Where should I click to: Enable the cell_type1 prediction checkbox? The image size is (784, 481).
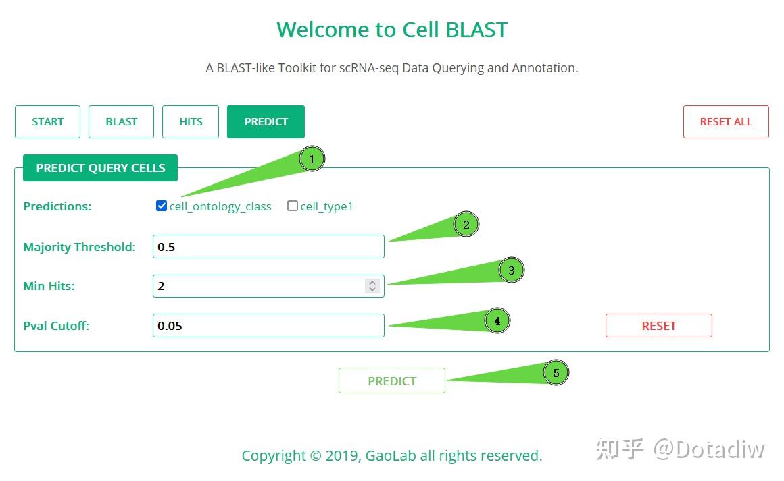point(293,206)
